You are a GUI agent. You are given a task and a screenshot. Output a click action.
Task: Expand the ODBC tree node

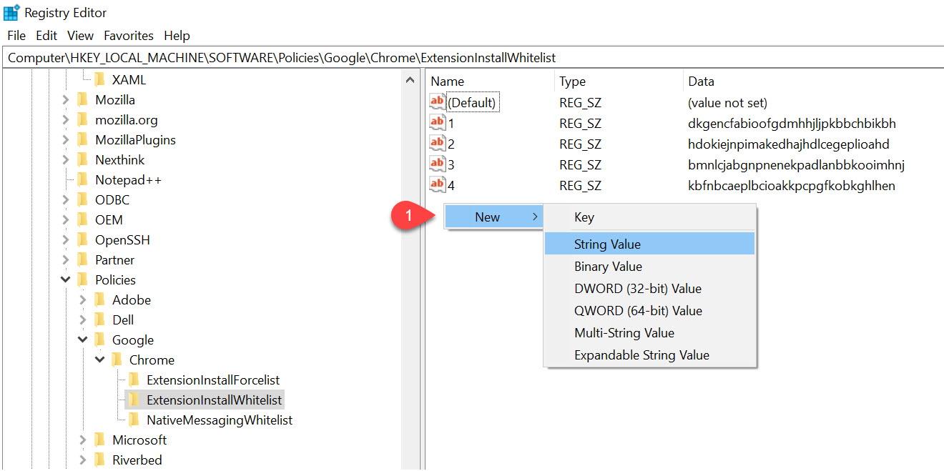[66, 199]
